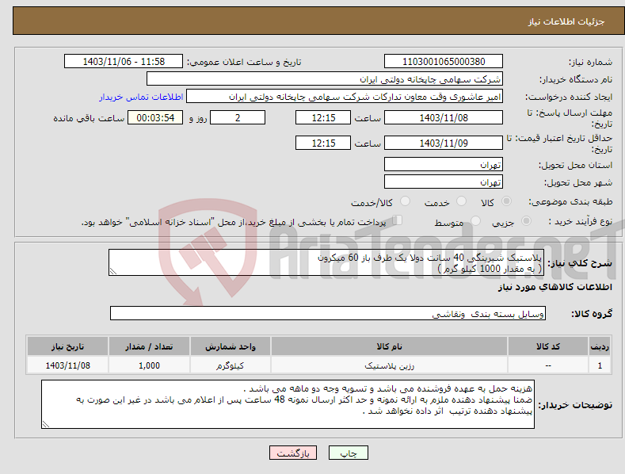Screen dimensions: 625x474
Task: Open اطلاعات تماس خریدار link
Action: [x=141, y=97]
